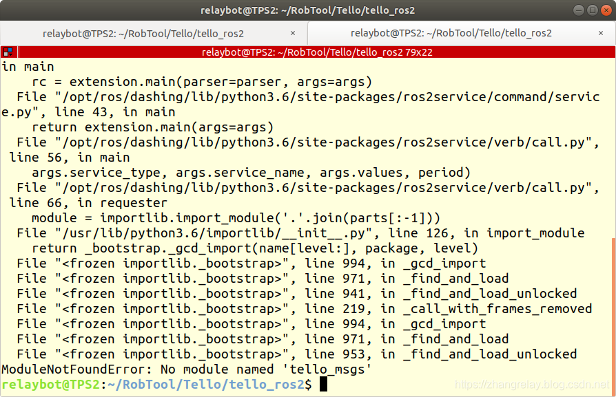Click the red pane titlebar showing 79x22
Screen dimensions: 616x397
(x=317, y=52)
